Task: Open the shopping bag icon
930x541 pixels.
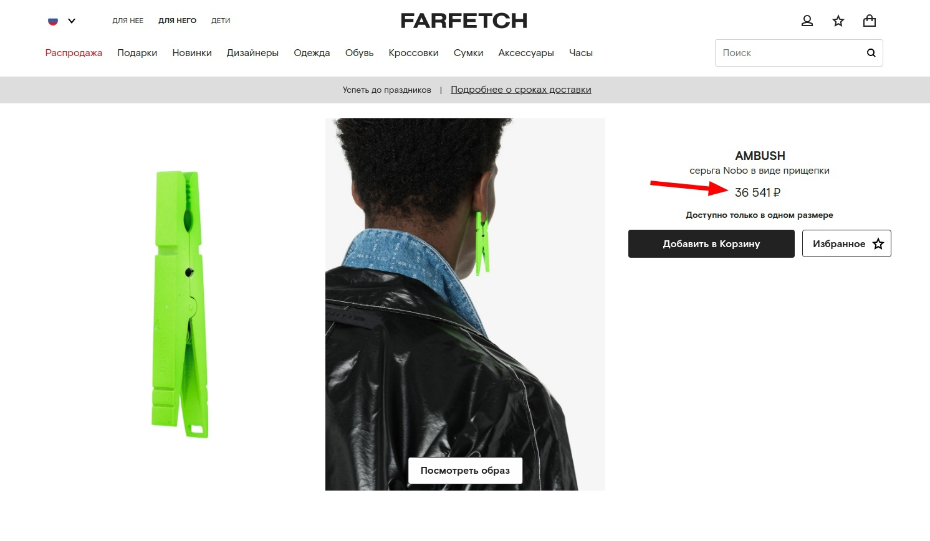Action: [x=870, y=21]
